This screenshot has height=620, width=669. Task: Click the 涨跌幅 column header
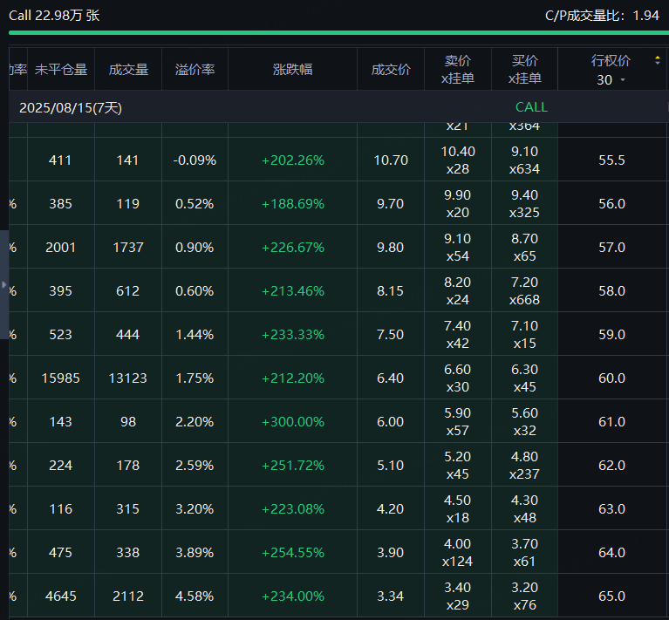point(292,70)
